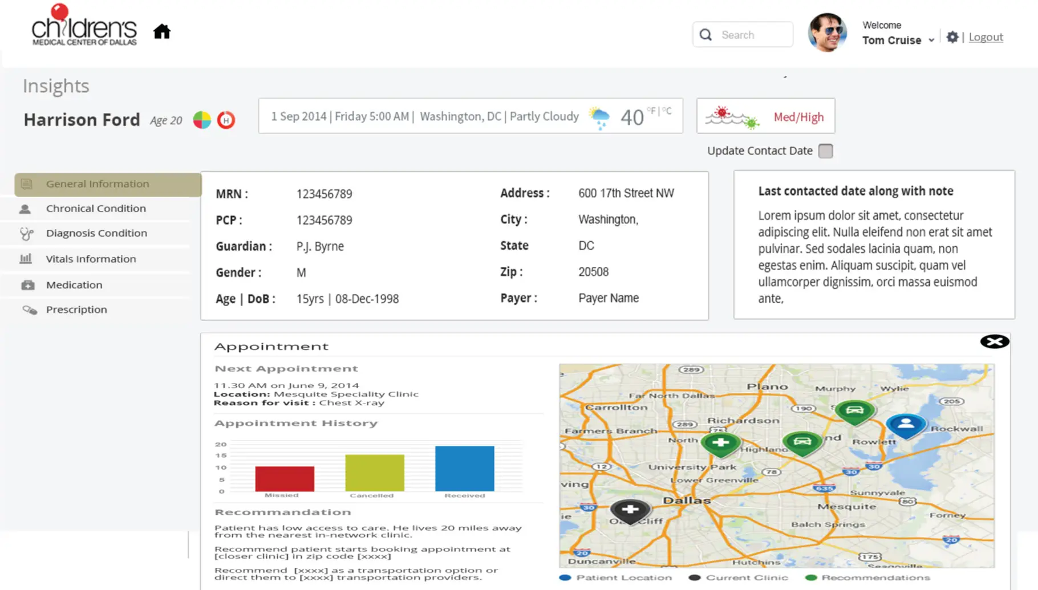Click the multicolor pie chart icon
Screen dimensions: 1038x590
(202, 120)
